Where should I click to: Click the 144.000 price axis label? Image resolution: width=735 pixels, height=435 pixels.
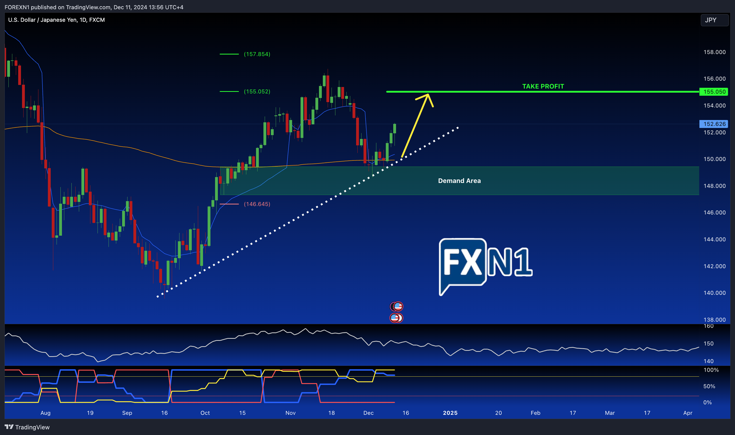pyautogui.click(x=715, y=239)
